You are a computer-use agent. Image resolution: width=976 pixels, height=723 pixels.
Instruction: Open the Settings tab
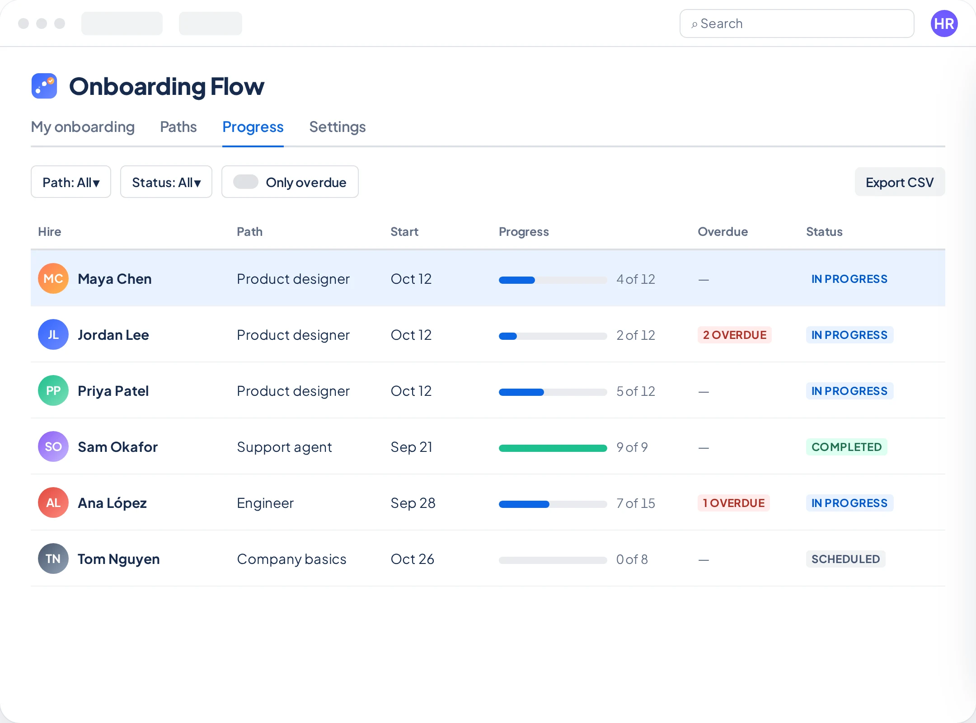(x=338, y=127)
